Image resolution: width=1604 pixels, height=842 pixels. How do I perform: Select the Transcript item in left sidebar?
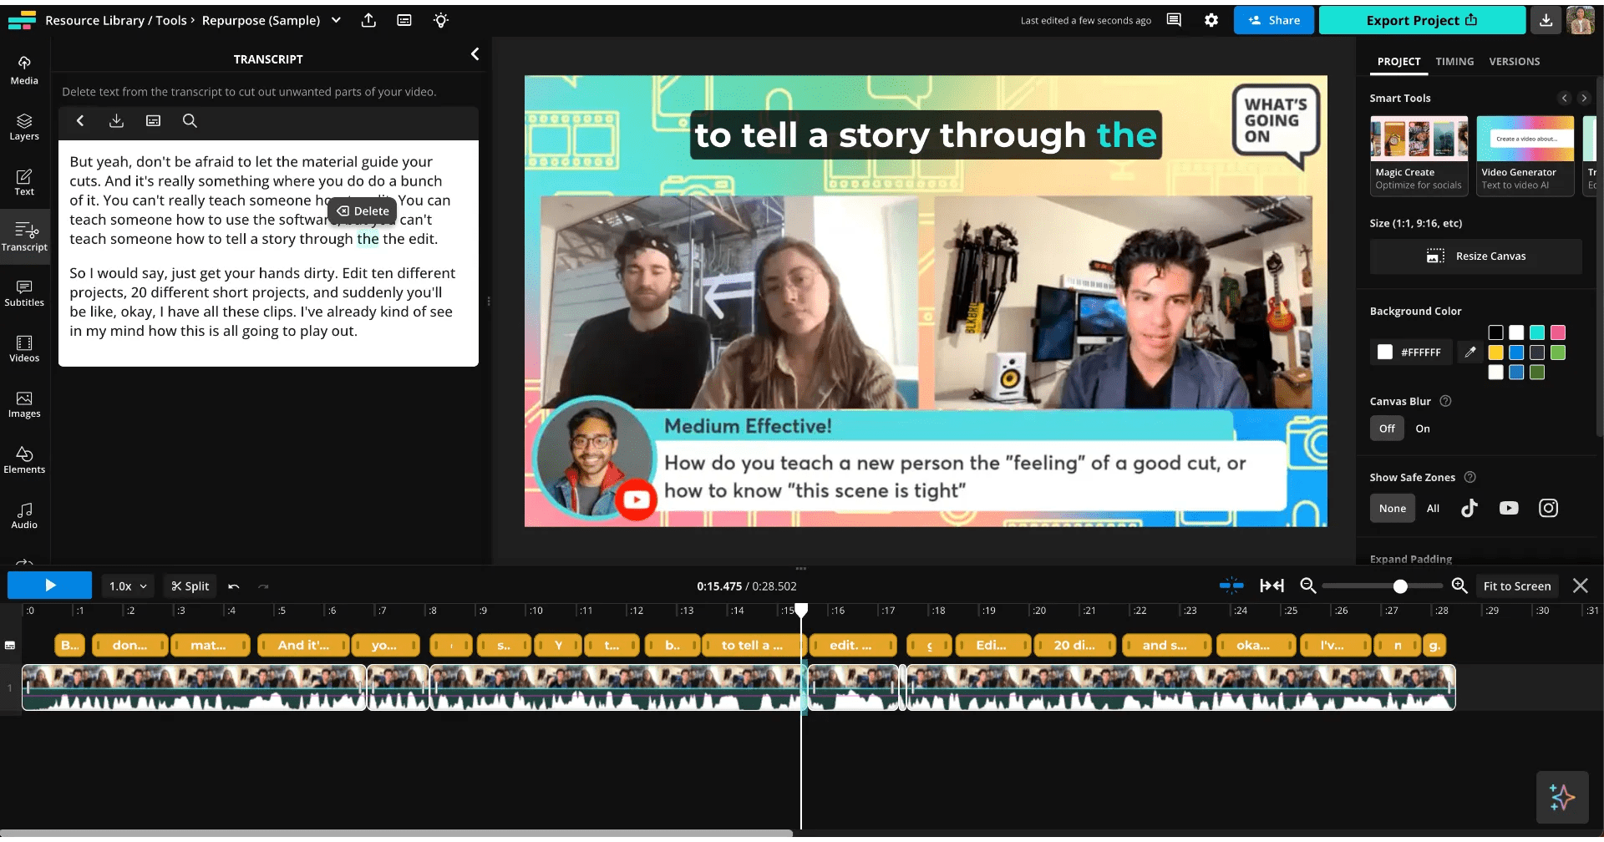(x=24, y=237)
